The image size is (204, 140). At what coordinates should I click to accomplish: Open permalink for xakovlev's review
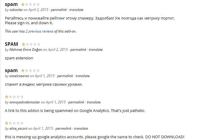point(59,10)
